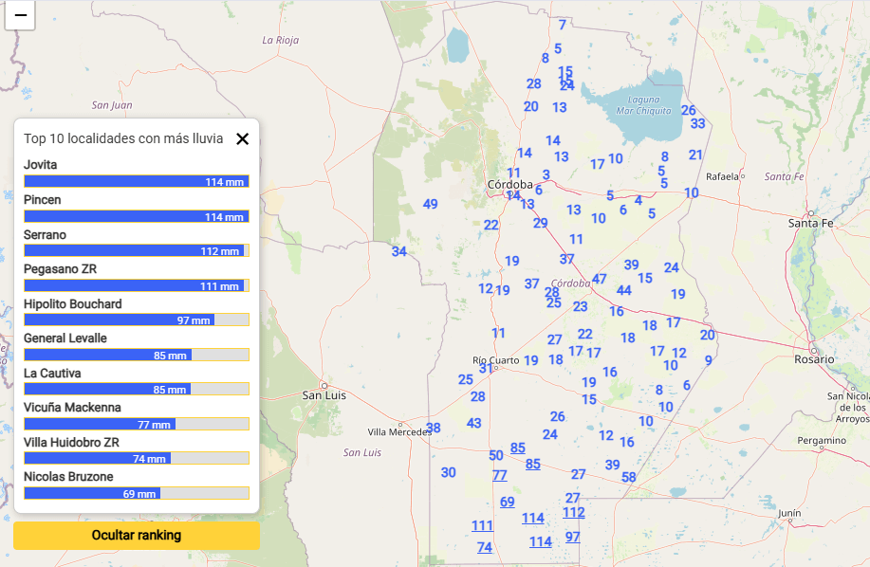Select the underlined 77 map marker
The image size is (870, 567).
coord(499,475)
